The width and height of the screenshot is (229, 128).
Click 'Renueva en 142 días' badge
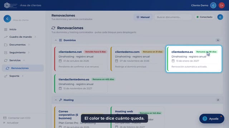click(150, 113)
